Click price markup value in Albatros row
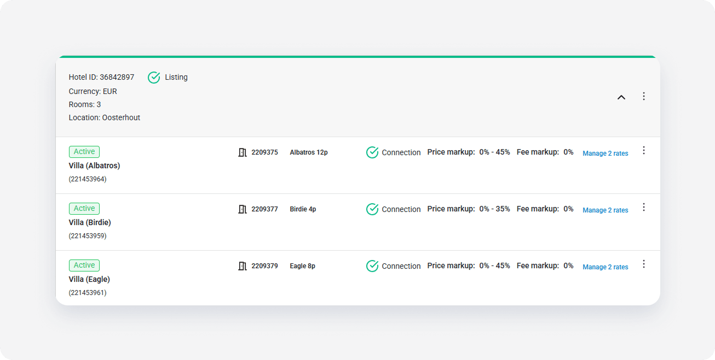The image size is (715, 360). (x=494, y=152)
